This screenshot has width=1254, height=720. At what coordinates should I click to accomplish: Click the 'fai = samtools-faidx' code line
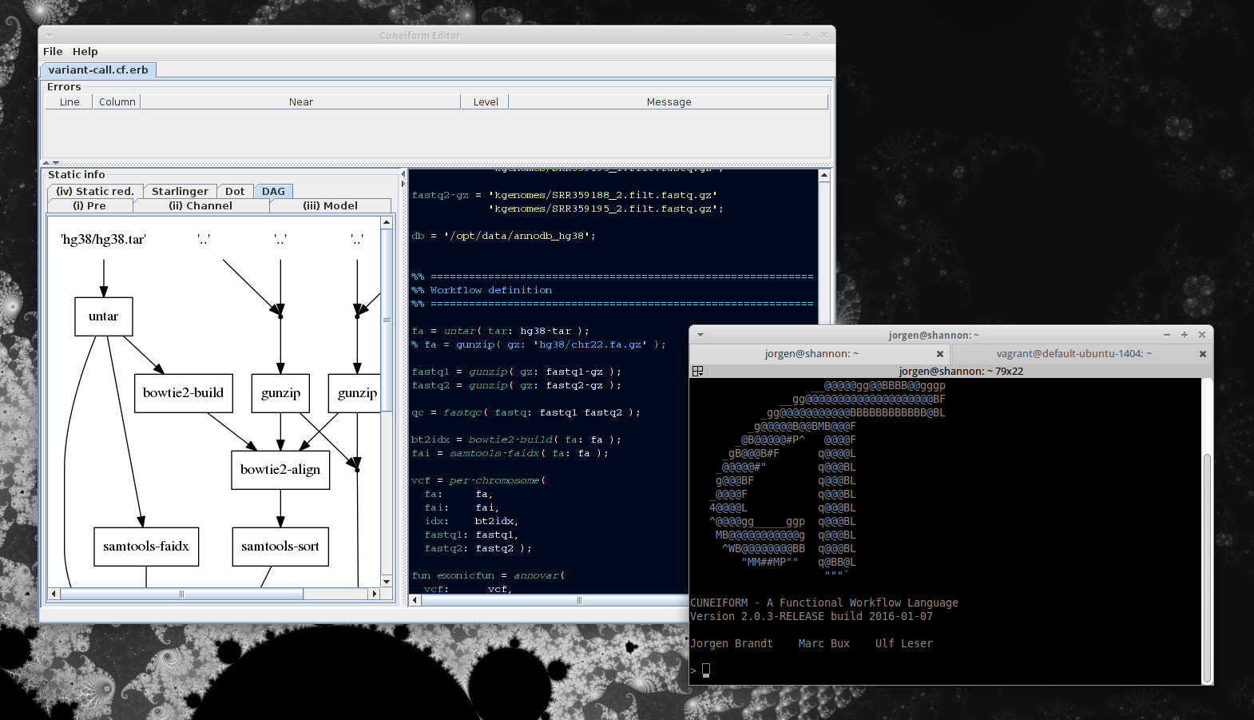click(x=510, y=453)
